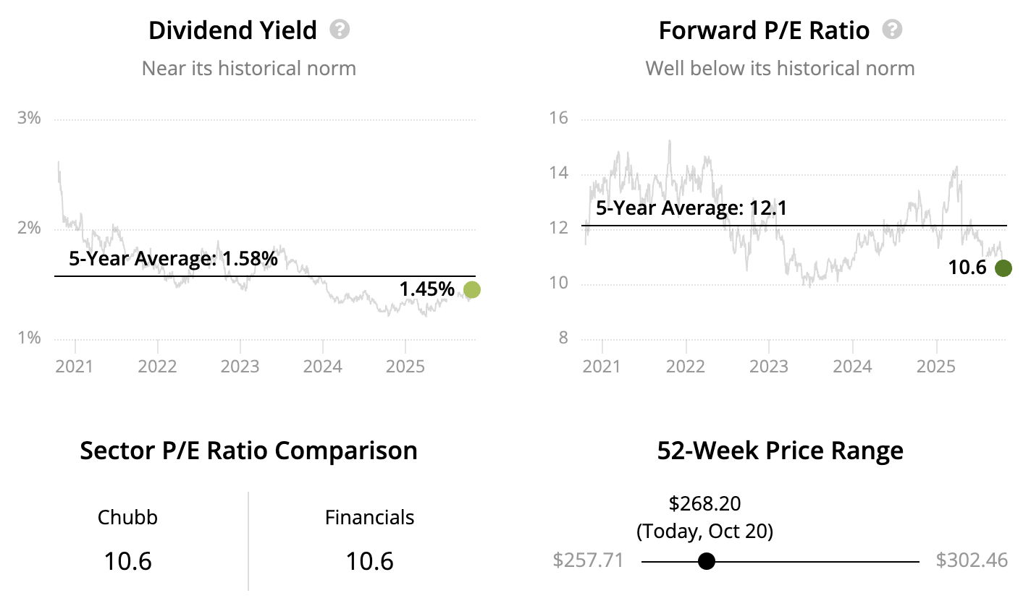Open the Forward P/E Ratio help icon
This screenshot has width=1031, height=606.
[x=893, y=30]
